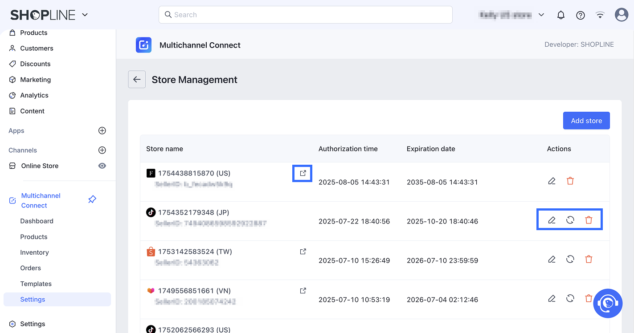Viewport: 634px width, 333px height.
Task: Unpin Multichannel Connect from the sidebar
Action: [x=92, y=199]
